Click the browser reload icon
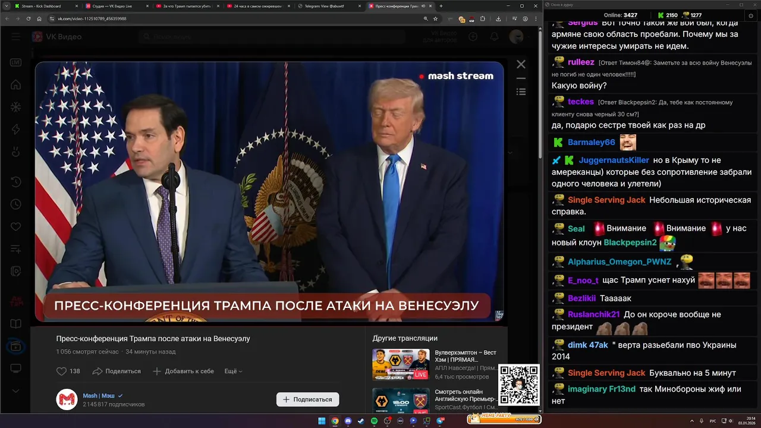Image resolution: width=761 pixels, height=428 pixels. click(28, 18)
